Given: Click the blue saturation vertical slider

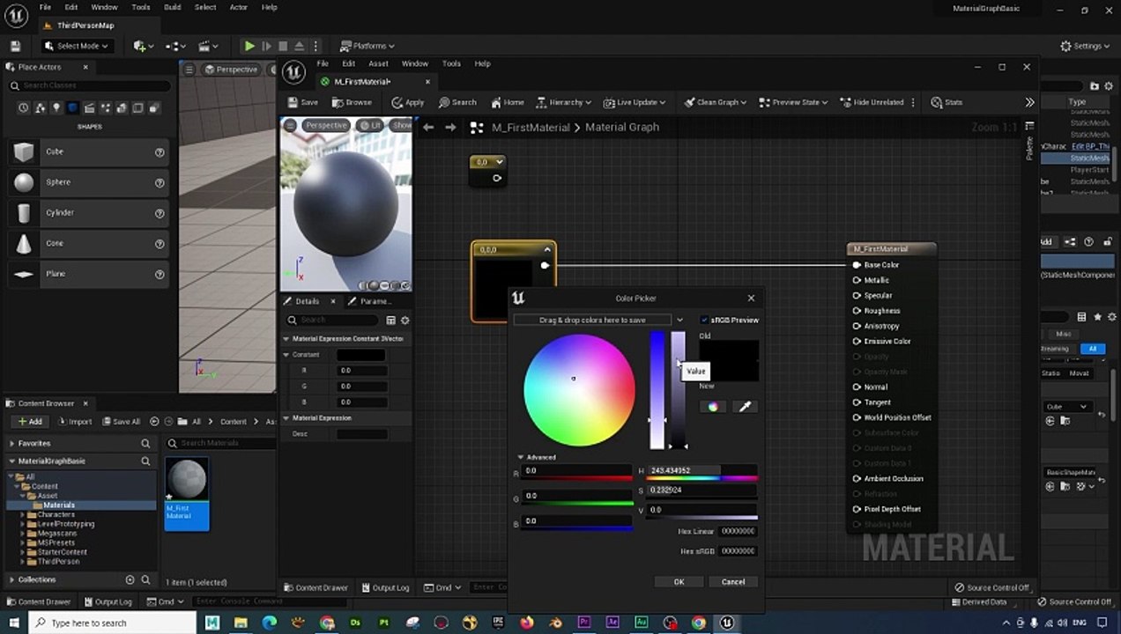Looking at the screenshot, I should click(x=657, y=390).
